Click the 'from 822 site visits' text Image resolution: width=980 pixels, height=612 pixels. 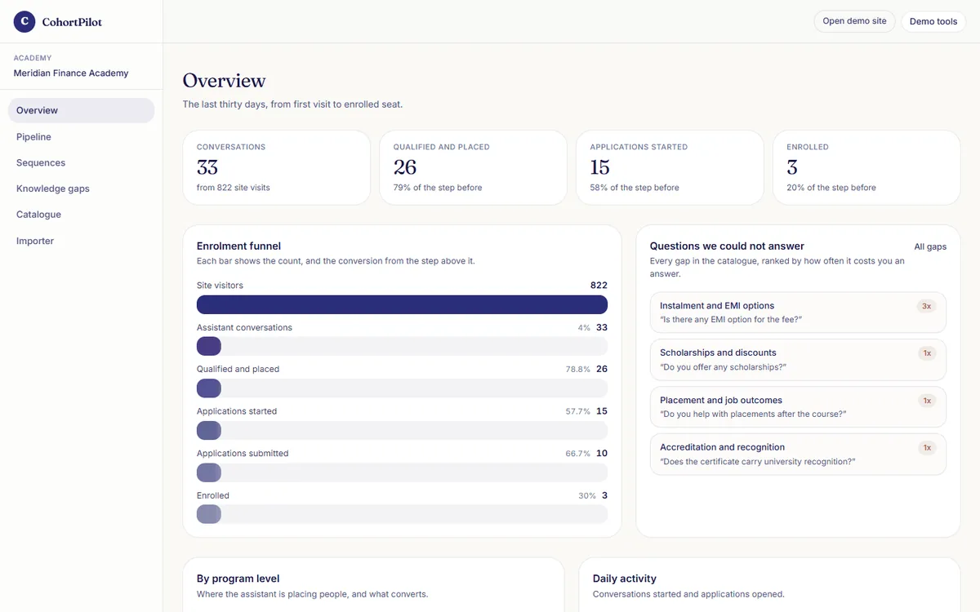pyautogui.click(x=233, y=188)
